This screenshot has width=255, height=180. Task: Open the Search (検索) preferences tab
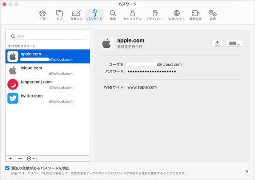point(113,15)
